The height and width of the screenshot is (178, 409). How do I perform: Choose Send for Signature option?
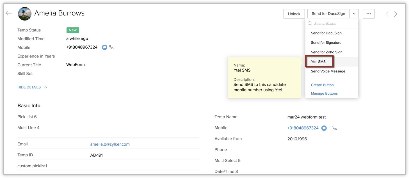(x=326, y=43)
